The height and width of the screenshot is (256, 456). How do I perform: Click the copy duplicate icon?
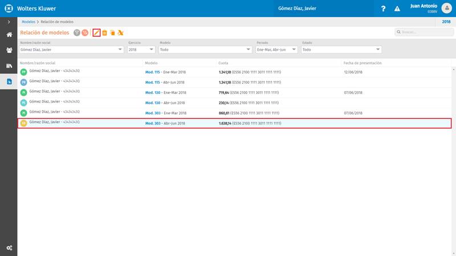tap(112, 33)
